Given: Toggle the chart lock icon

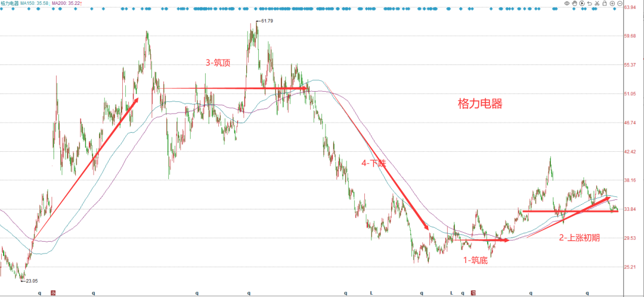Looking at the screenshot, I should point(605,4).
